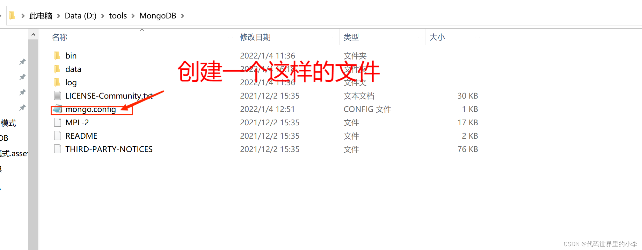This screenshot has height=250, width=642.
Task: Expand the chevron after Data (D:) in the breadcrumb
Action: point(103,16)
